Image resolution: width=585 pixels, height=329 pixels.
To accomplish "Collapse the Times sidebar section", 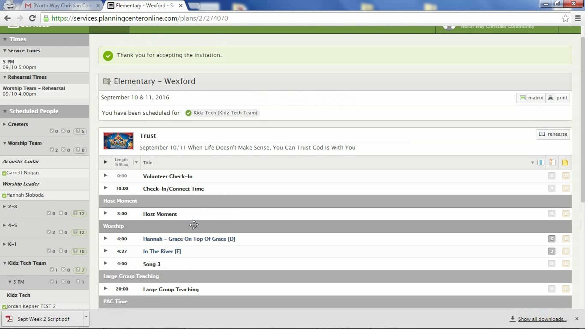I will click(5, 39).
